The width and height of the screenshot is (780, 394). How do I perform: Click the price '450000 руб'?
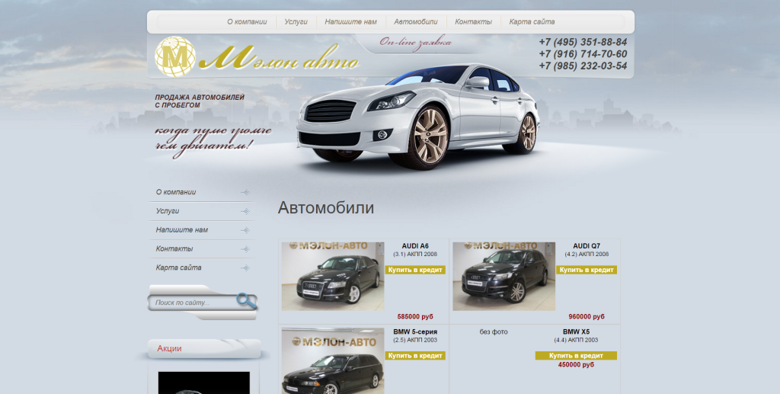pyautogui.click(x=576, y=364)
